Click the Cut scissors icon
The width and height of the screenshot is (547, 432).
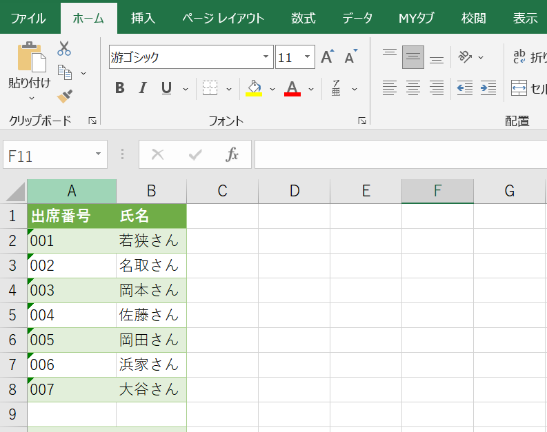point(64,48)
